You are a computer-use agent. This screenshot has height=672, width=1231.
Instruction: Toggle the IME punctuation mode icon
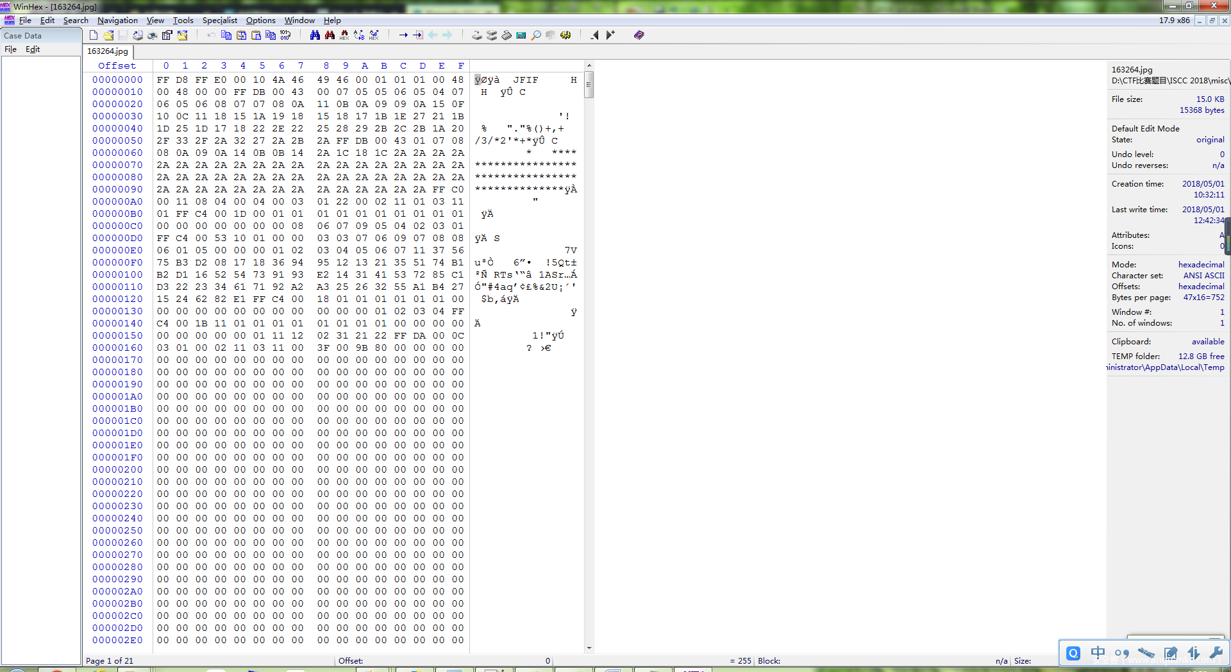click(x=1121, y=653)
